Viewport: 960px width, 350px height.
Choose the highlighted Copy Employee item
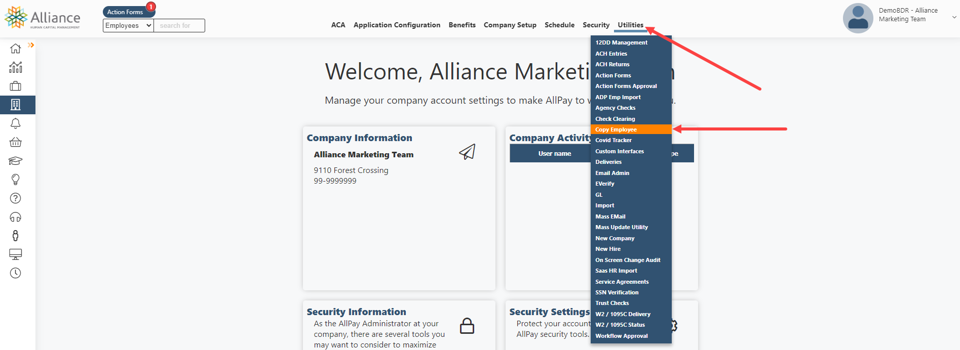pyautogui.click(x=631, y=129)
